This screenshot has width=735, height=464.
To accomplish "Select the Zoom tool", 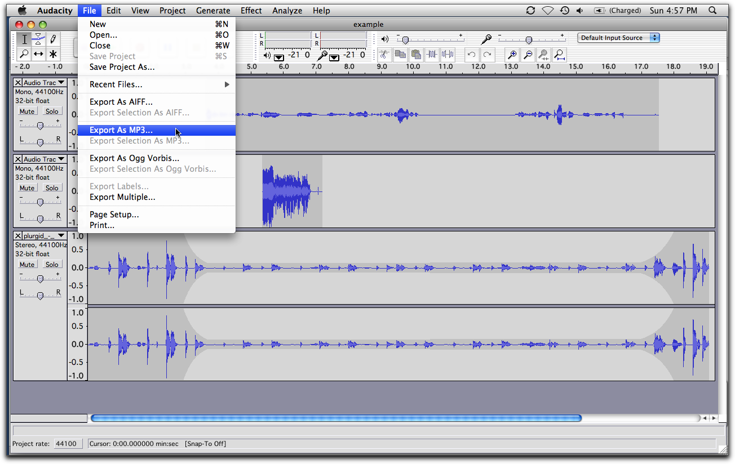I will pos(24,53).
